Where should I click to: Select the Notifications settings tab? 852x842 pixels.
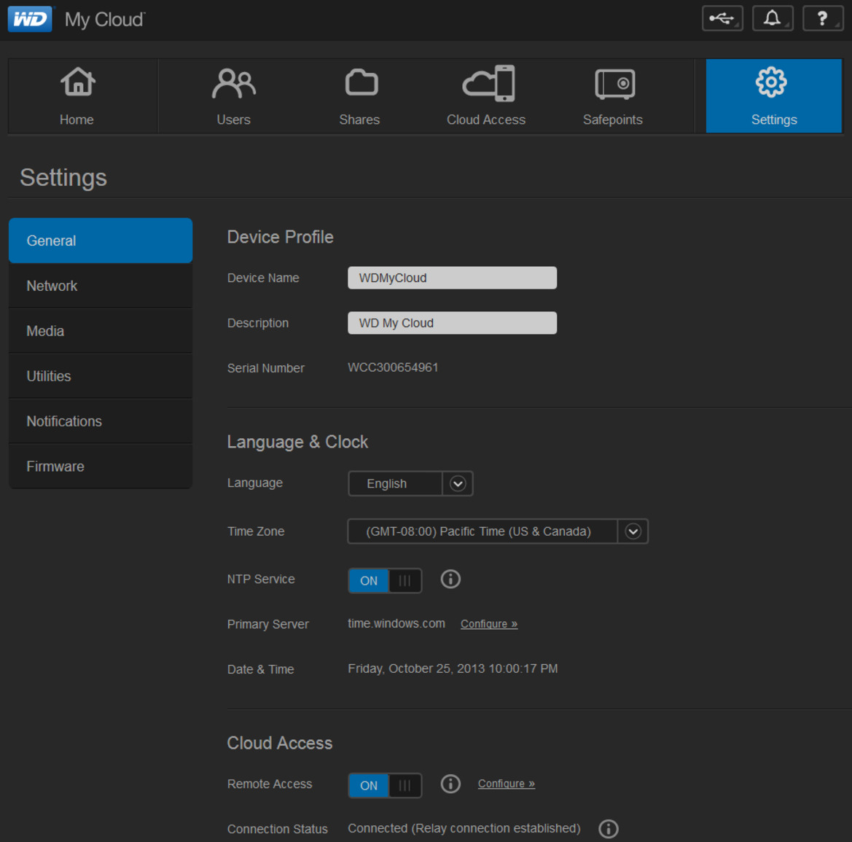(101, 421)
